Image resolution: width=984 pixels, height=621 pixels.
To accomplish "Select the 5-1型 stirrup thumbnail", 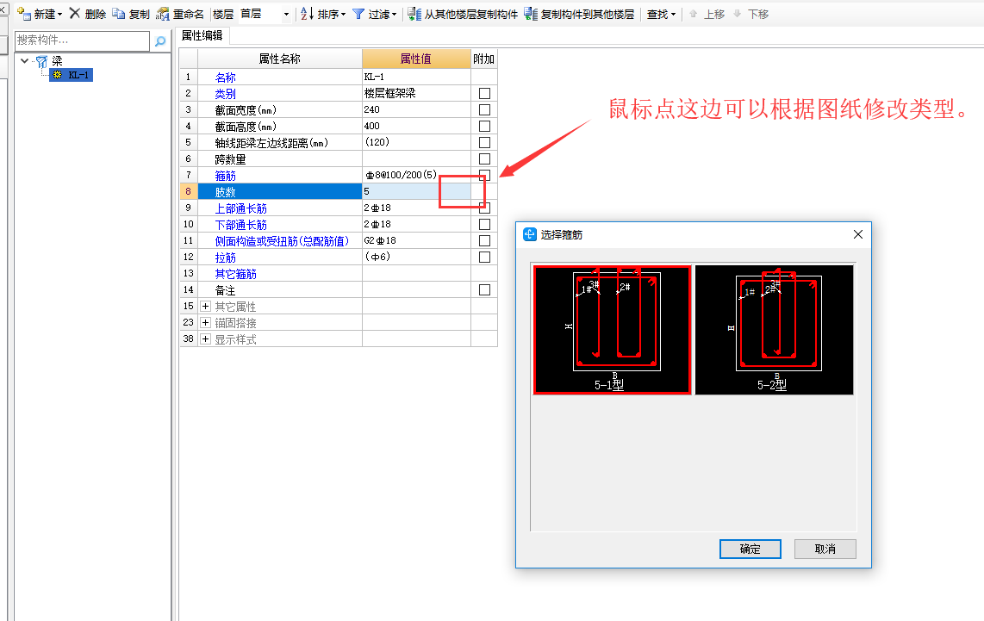I will pyautogui.click(x=612, y=330).
